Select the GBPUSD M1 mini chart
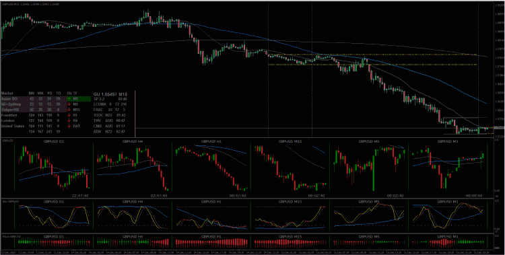 (x=448, y=168)
